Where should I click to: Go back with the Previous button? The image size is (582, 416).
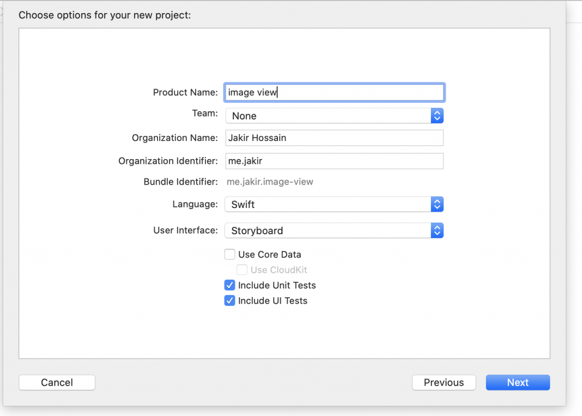444,382
